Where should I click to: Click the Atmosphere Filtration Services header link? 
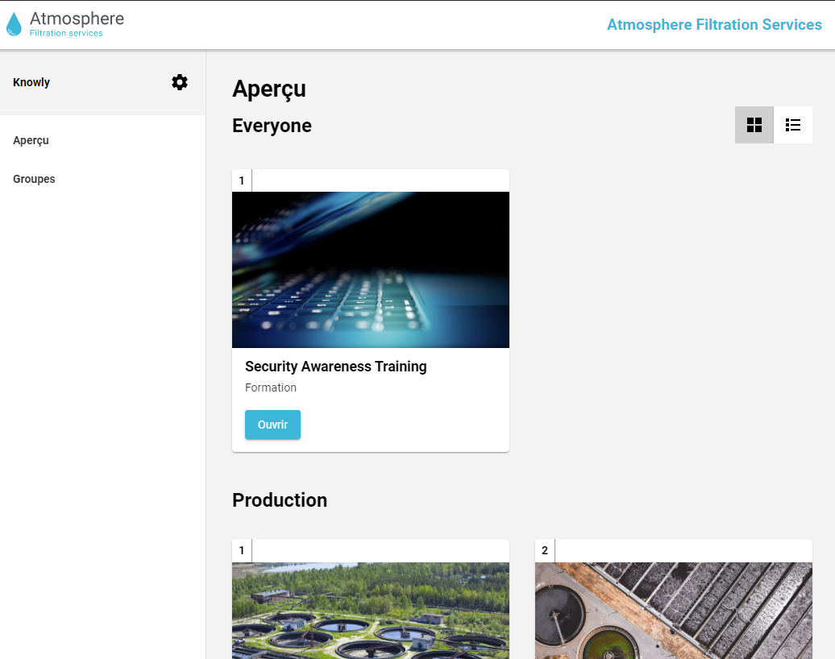[x=714, y=24]
